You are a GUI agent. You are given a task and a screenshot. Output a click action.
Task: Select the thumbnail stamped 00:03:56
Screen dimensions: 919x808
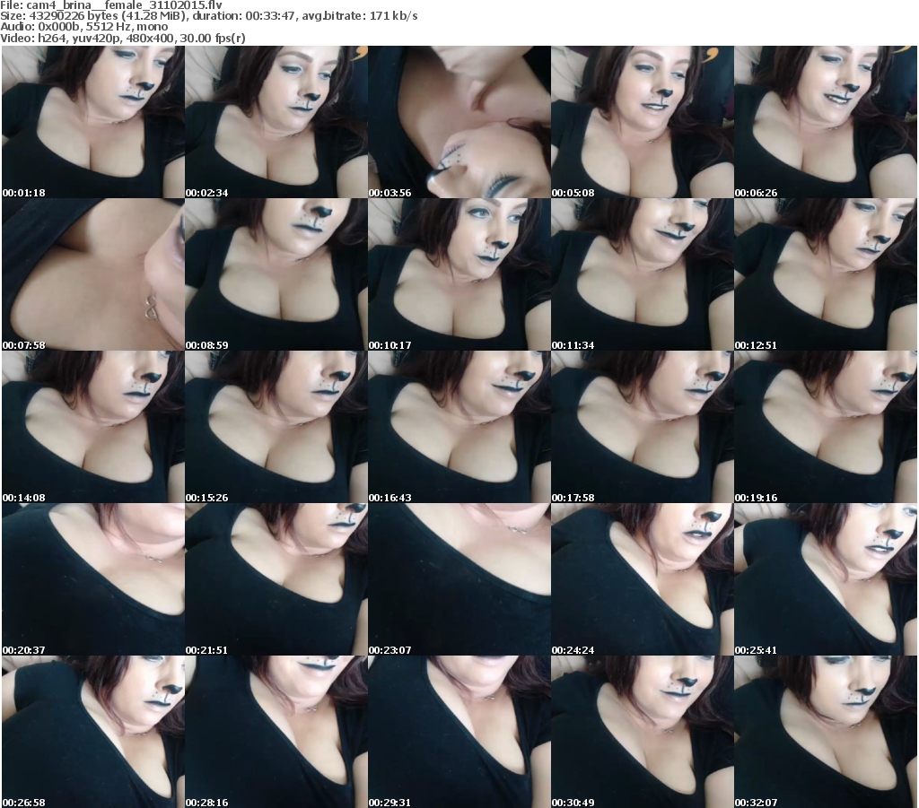pyautogui.click(x=459, y=122)
